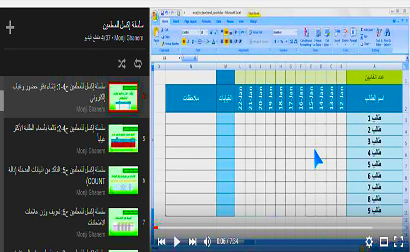This screenshot has height=252, width=410.
Task: Open the Table Tools Design tab
Action: click(254, 21)
